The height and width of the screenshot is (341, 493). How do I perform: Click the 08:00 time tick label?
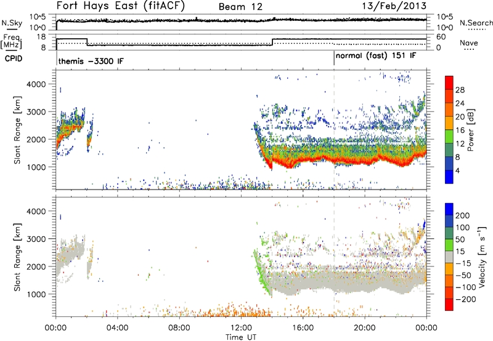click(179, 328)
